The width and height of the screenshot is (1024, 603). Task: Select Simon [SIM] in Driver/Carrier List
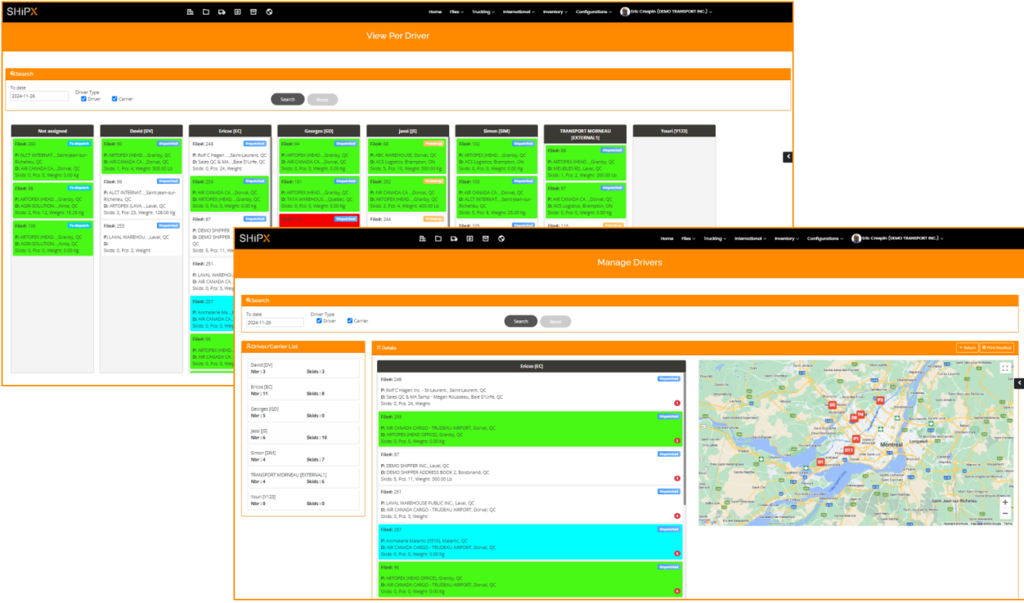tap(304, 456)
